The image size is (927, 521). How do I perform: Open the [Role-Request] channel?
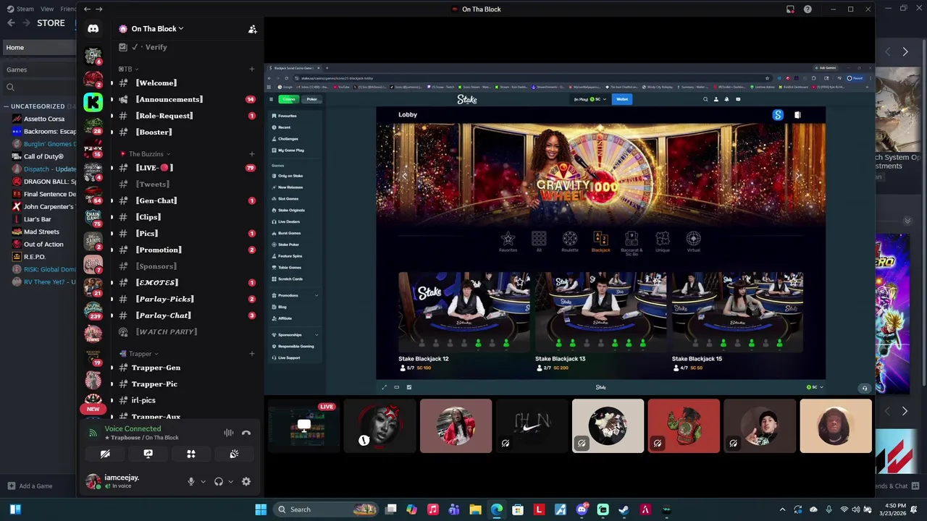point(186,116)
